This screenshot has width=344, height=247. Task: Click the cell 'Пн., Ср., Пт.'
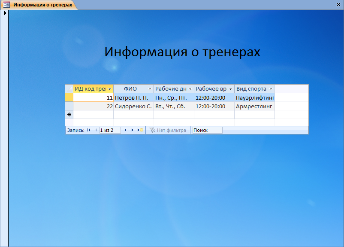(x=174, y=98)
